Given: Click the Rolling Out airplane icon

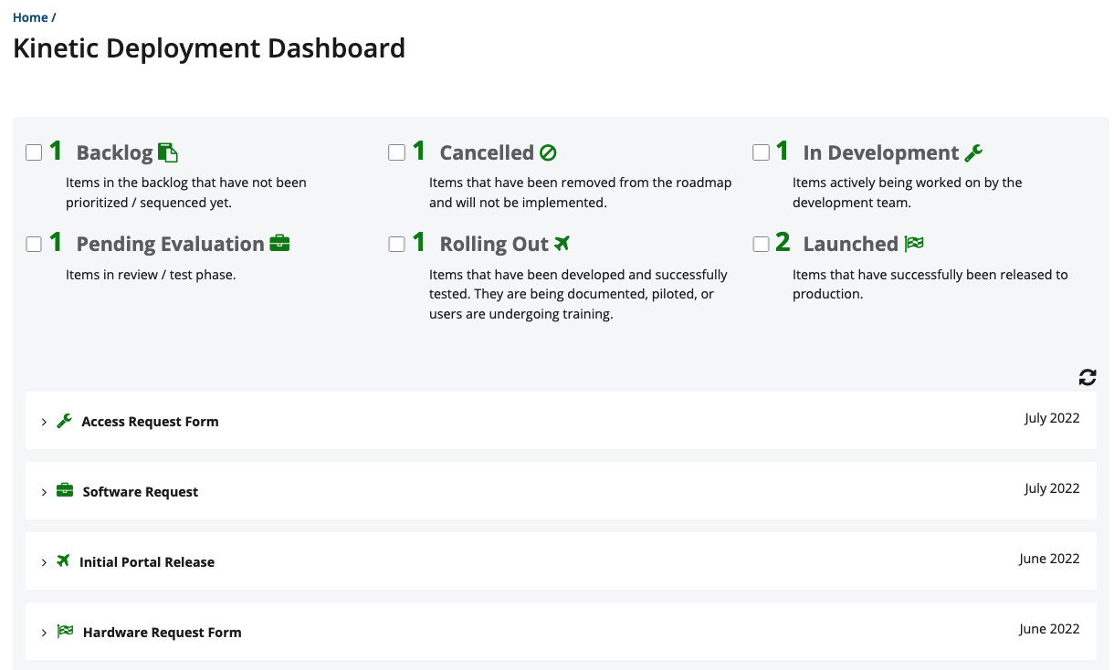Looking at the screenshot, I should point(562,244).
